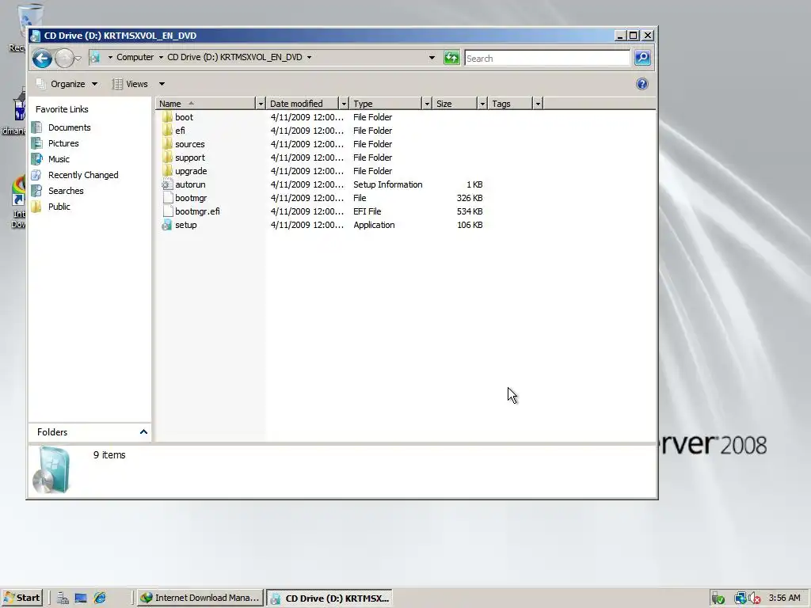
Task: Expand the Views dropdown arrow
Action: pos(162,84)
